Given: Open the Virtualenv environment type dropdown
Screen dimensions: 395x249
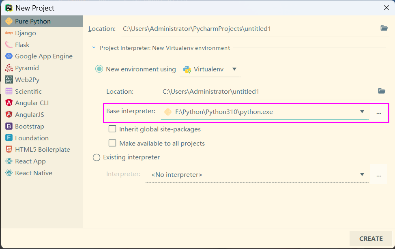Looking at the screenshot, I should (x=234, y=69).
